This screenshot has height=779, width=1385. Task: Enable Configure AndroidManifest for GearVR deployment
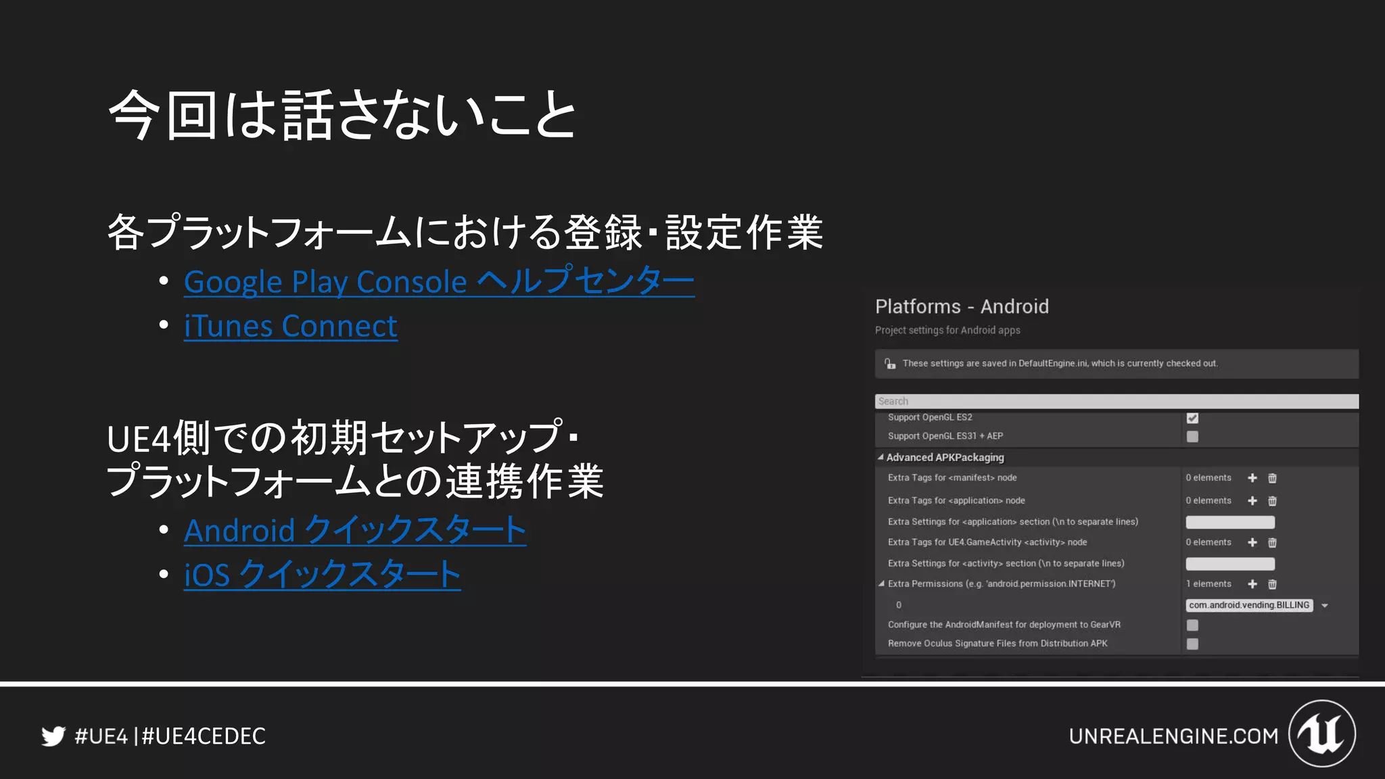pos(1192,625)
